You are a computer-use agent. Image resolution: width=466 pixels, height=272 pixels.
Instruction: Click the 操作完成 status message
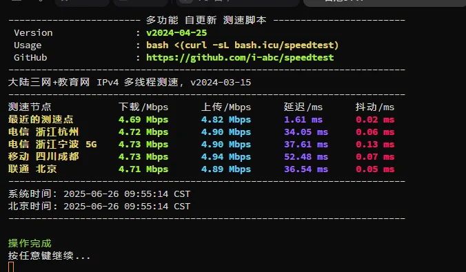click(30, 244)
